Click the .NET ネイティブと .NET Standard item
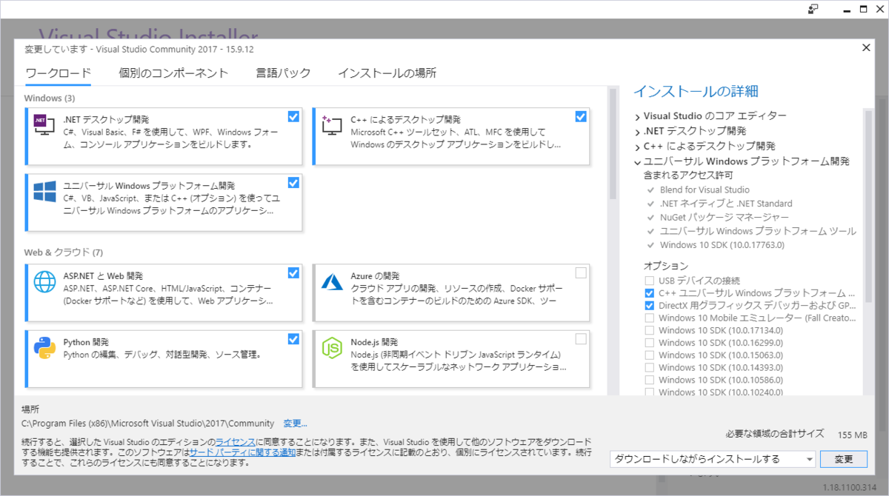 725,204
